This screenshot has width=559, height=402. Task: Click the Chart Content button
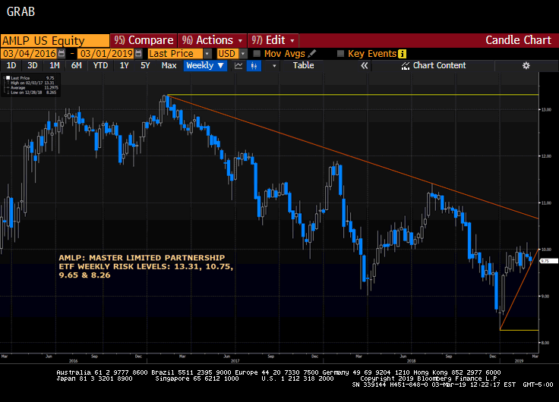click(433, 65)
